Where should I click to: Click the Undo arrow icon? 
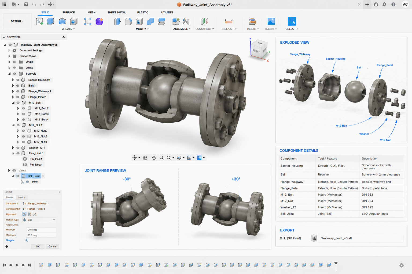(x=34, y=4)
